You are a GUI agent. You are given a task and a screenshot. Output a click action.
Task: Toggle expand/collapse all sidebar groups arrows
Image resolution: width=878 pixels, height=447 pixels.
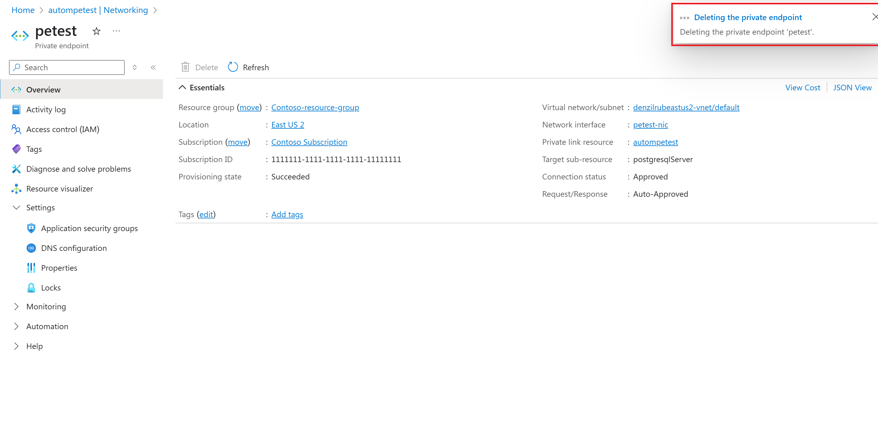[135, 67]
